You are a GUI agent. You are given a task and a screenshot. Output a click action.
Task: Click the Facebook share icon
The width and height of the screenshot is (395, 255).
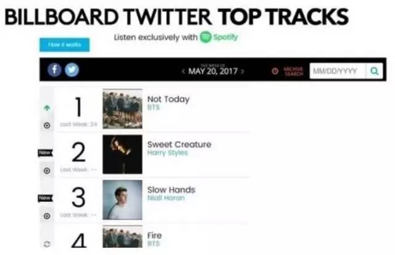point(55,70)
